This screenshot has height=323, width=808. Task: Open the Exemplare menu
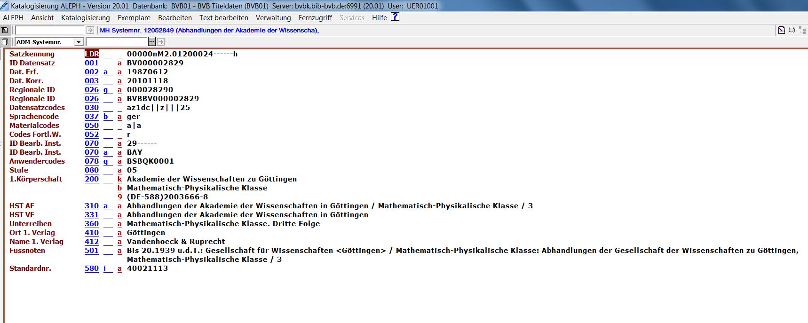[134, 18]
